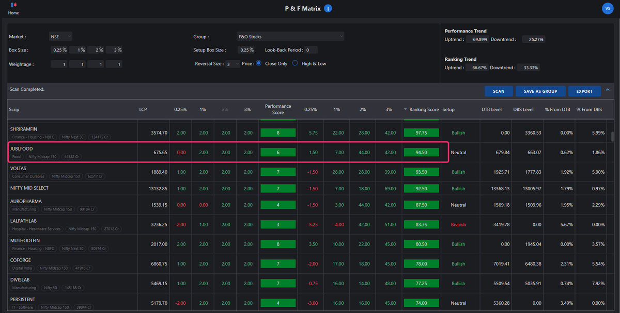The image size is (620, 313).
Task: Click LCP value 6860.75 for COFORGE
Action: pyautogui.click(x=159, y=264)
